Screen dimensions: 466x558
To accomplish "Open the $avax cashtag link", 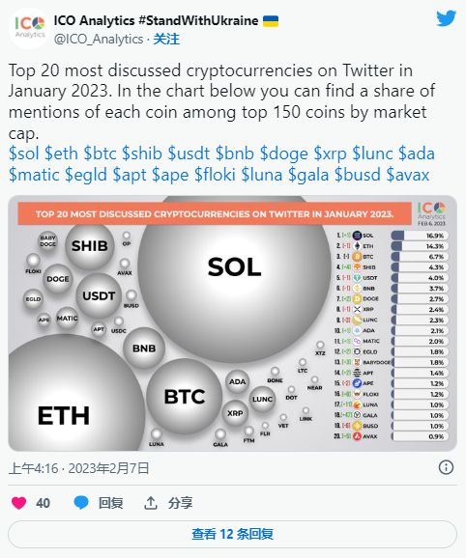I will coord(408,175).
